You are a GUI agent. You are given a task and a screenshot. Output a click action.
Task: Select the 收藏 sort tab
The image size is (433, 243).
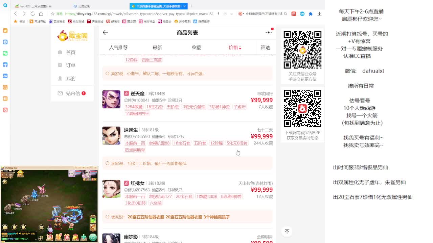(197, 48)
